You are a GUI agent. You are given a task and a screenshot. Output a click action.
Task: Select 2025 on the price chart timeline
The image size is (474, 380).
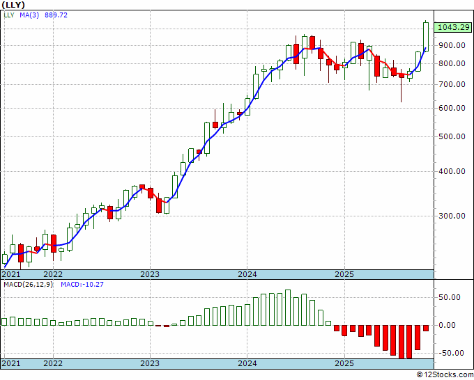point(344,274)
